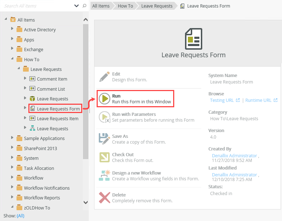Click the Edit pencil icon
Screen dimensions: 282x221
pyautogui.click(x=105, y=77)
